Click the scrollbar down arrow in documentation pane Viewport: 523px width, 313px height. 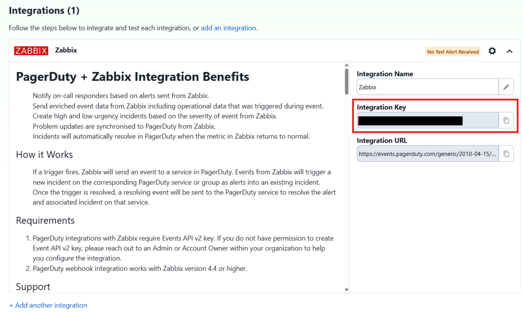click(346, 290)
